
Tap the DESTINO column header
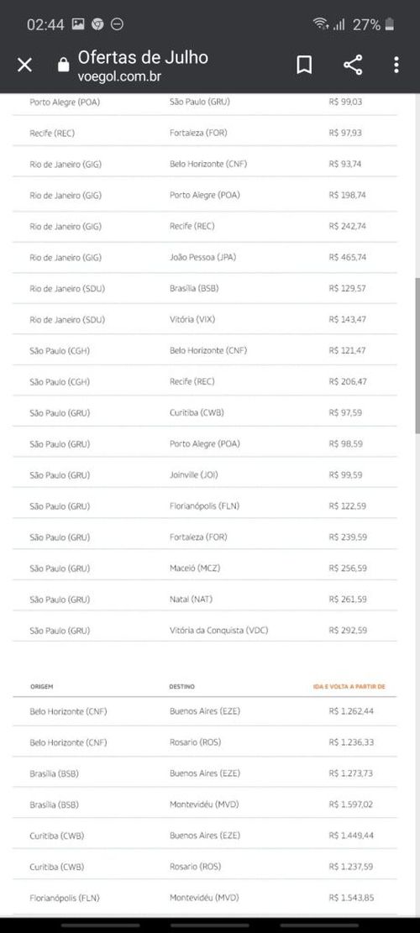[x=182, y=687]
